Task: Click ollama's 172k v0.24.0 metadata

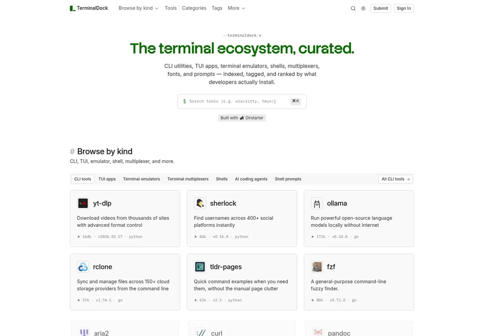Action: click(x=335, y=237)
